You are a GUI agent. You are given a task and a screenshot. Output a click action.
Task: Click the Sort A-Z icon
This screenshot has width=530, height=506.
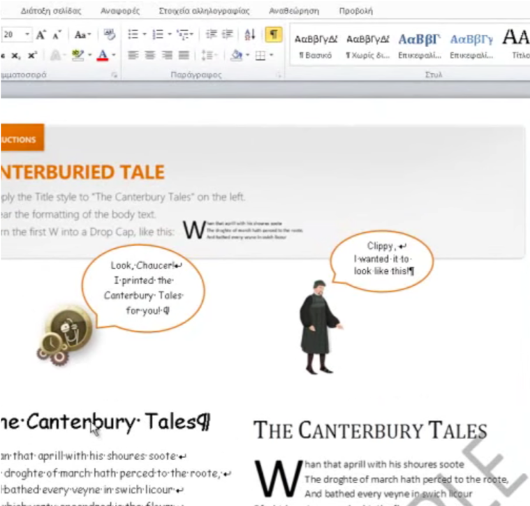point(250,34)
